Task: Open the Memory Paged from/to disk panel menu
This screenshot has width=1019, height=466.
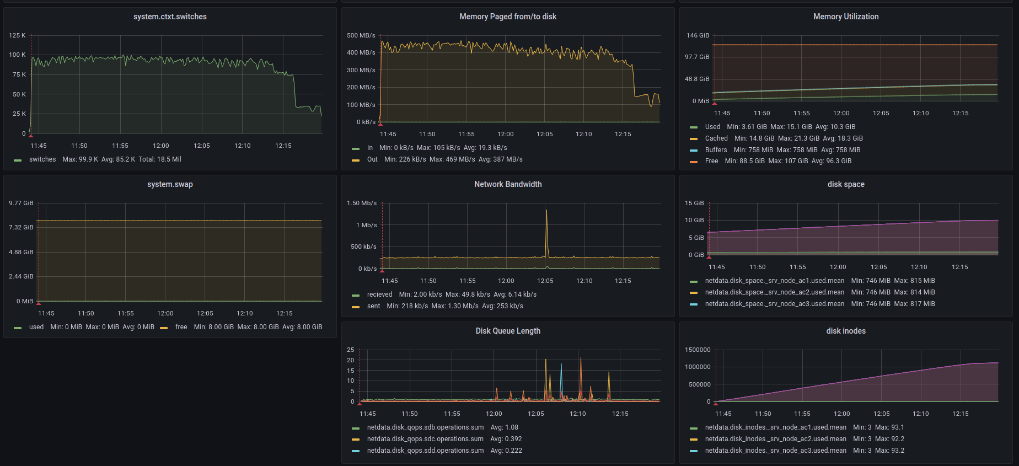Action: point(507,17)
